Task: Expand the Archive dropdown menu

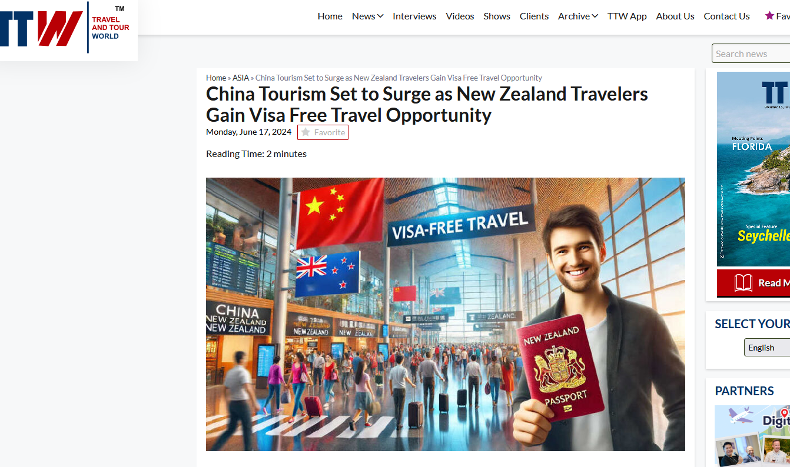Action: coord(578,16)
